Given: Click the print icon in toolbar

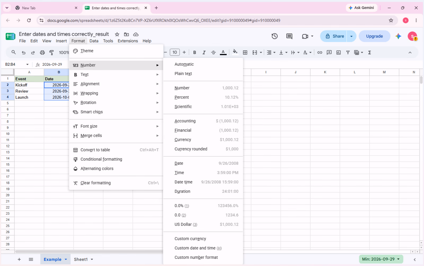Looking at the screenshot, I should 42,53.
